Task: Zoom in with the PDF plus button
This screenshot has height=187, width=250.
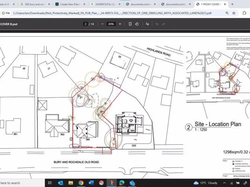Action: [x=120, y=24]
